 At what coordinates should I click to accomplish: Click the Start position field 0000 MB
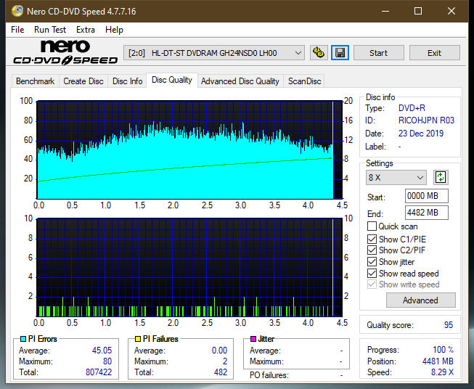click(427, 196)
